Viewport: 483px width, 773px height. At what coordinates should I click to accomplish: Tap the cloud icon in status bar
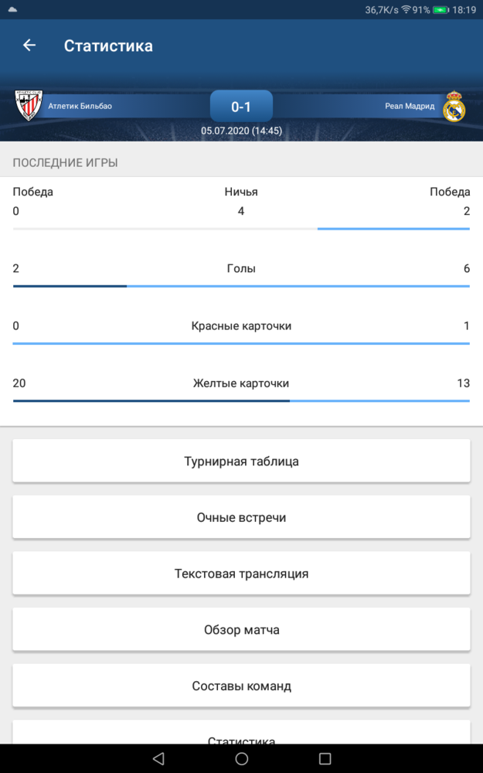tap(13, 9)
